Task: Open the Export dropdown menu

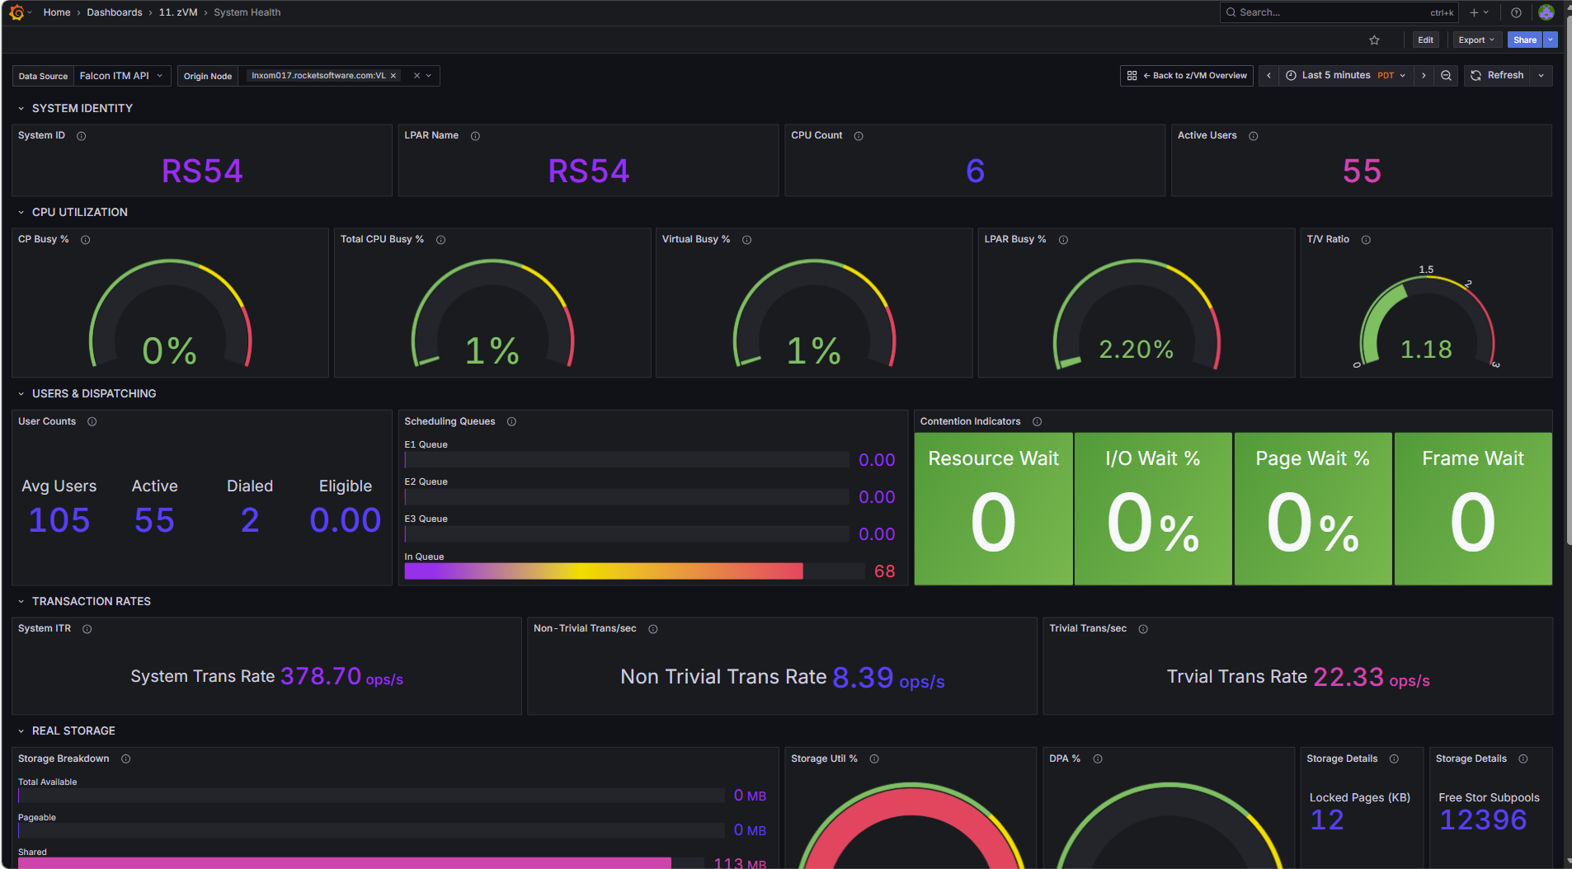Action: click(1476, 40)
